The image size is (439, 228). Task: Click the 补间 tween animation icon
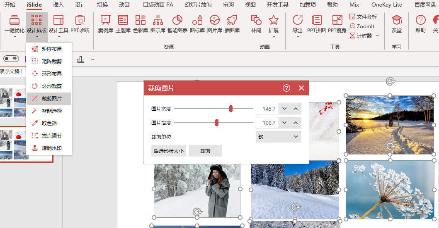coord(256,20)
